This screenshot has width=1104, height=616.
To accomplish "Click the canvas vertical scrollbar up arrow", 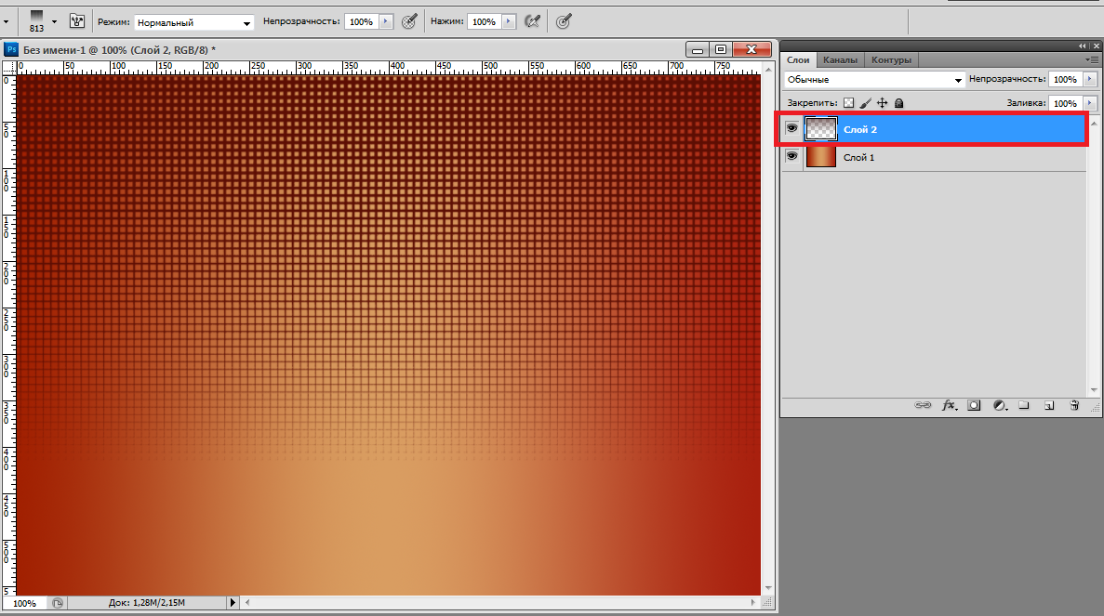I will (768, 71).
